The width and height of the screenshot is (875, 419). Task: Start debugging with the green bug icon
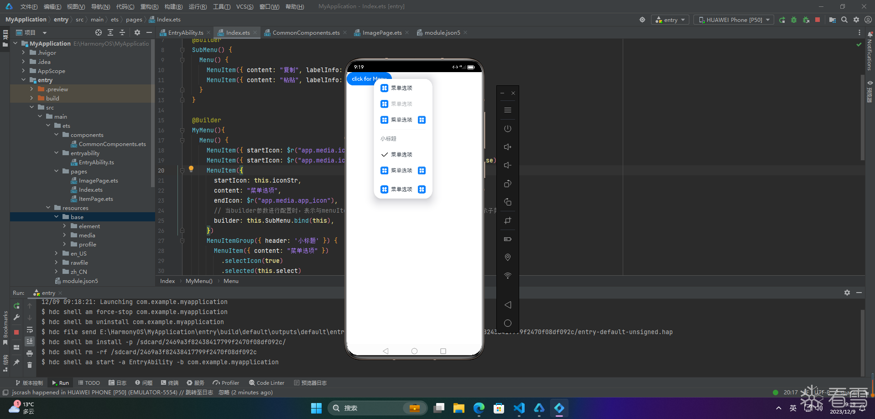(794, 20)
